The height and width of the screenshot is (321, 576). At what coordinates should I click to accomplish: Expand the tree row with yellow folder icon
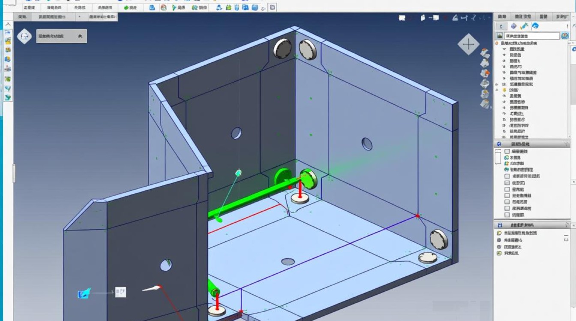pos(497,90)
